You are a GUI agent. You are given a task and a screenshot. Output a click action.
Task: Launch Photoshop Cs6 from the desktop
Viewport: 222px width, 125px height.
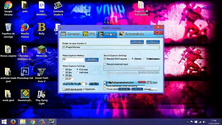[x=25, y=73]
